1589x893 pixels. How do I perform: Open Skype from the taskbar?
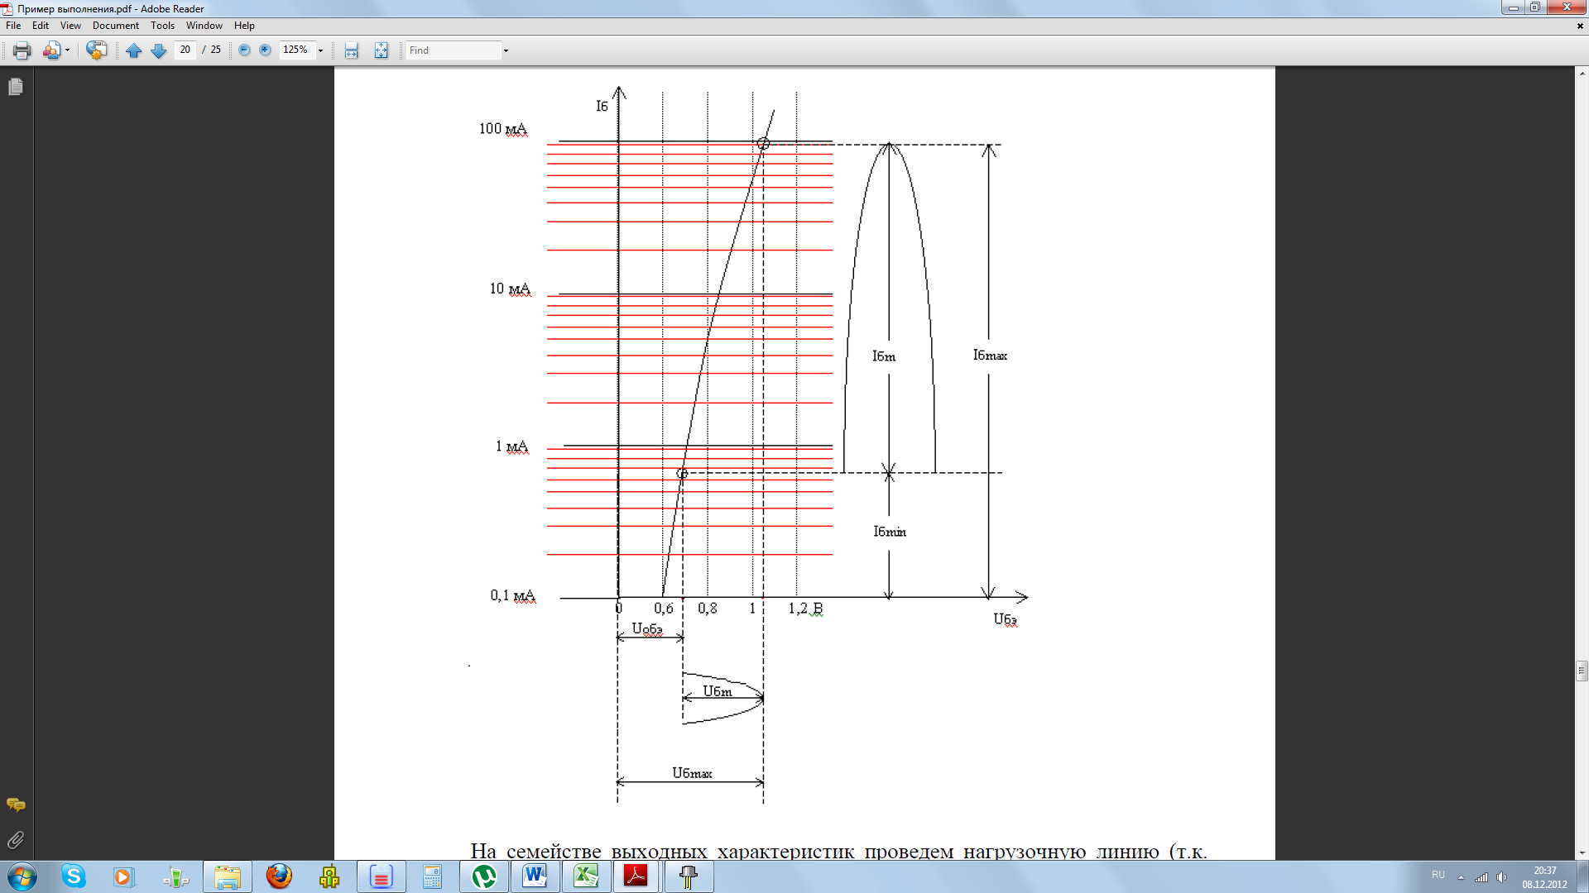[74, 876]
